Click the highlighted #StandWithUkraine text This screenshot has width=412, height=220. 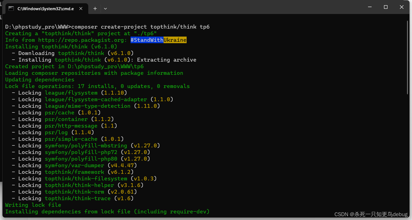coord(158,40)
